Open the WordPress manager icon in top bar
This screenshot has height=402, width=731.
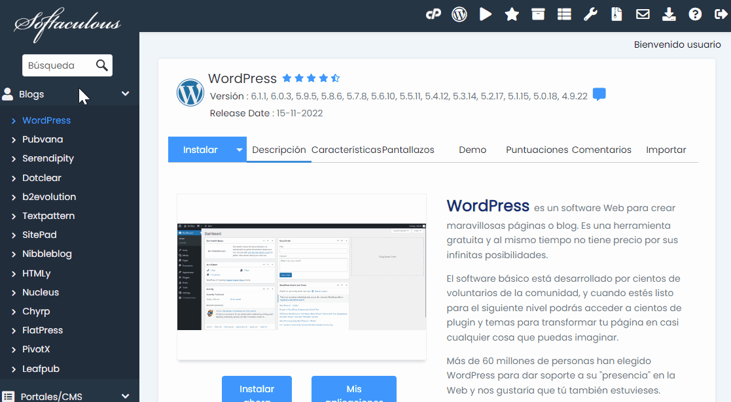pyautogui.click(x=459, y=14)
